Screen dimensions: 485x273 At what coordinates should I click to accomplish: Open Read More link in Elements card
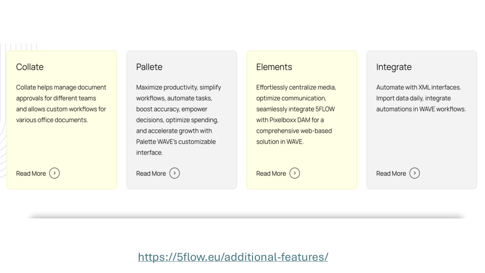click(x=271, y=173)
